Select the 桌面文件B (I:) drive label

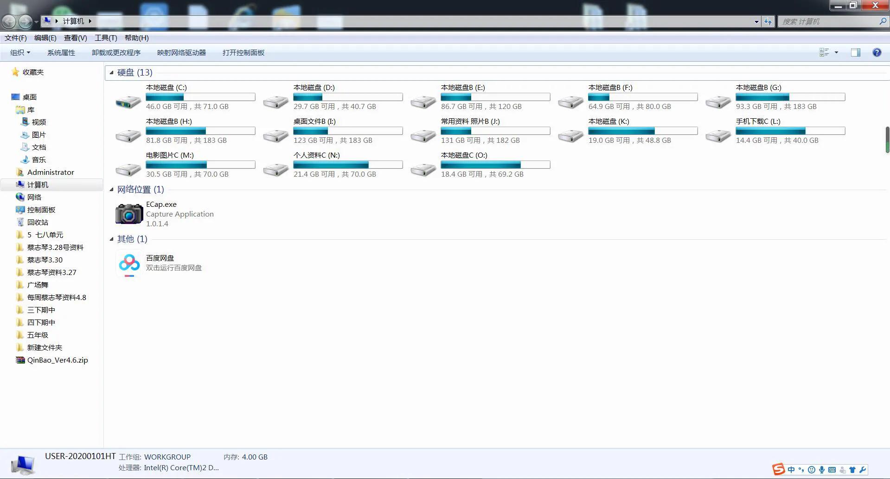click(314, 121)
